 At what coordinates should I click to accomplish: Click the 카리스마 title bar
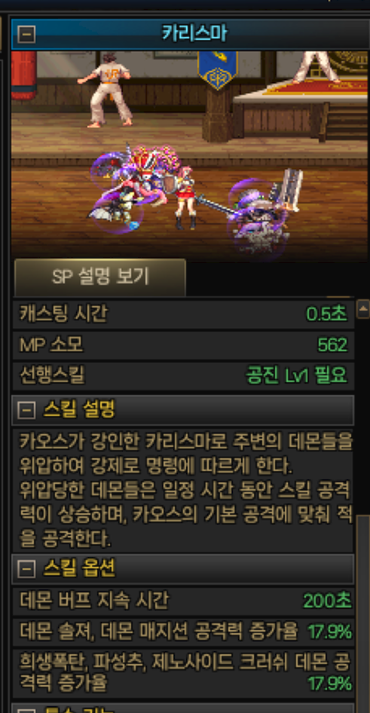[191, 34]
